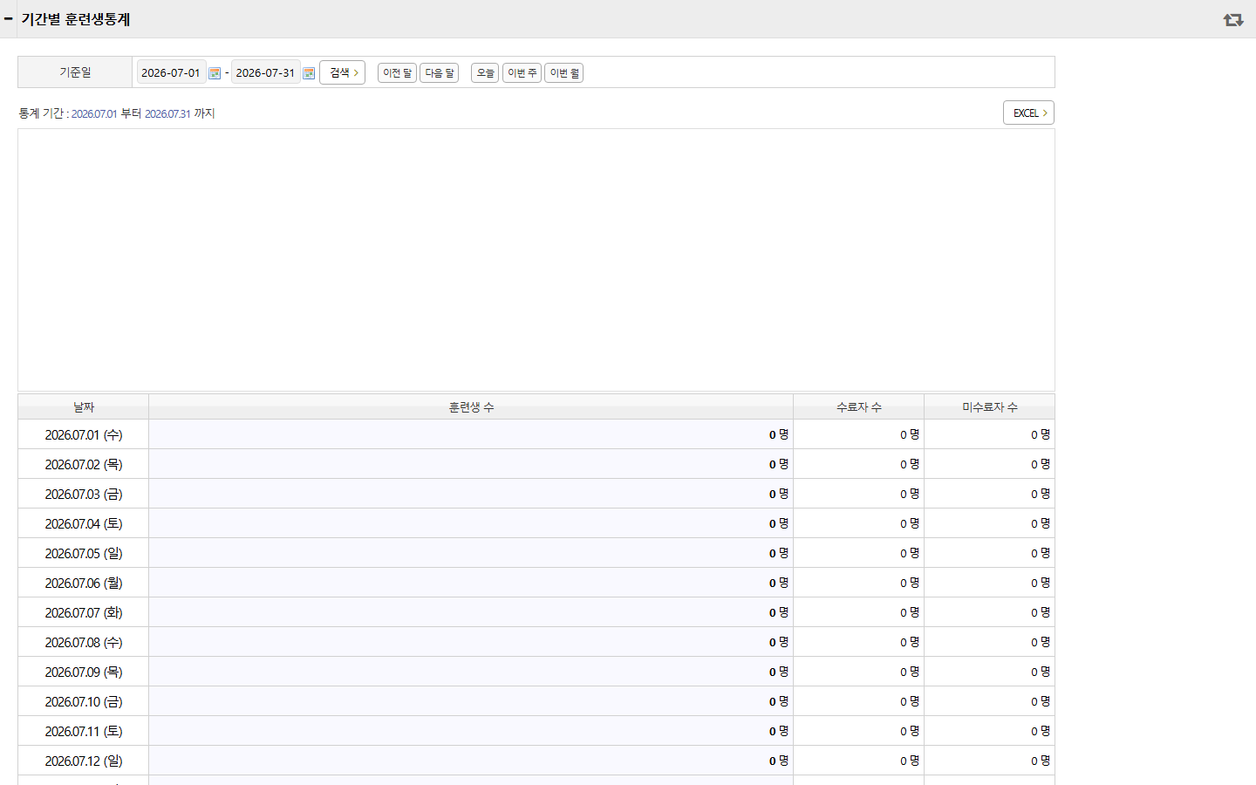Viewport: 1256px width, 785px height.
Task: Select the 2026.07.01 (수) row date
Action: [84, 434]
